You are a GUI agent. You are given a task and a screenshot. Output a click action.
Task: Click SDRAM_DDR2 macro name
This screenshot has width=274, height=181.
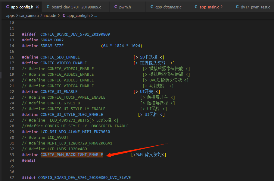click(x=52, y=40)
